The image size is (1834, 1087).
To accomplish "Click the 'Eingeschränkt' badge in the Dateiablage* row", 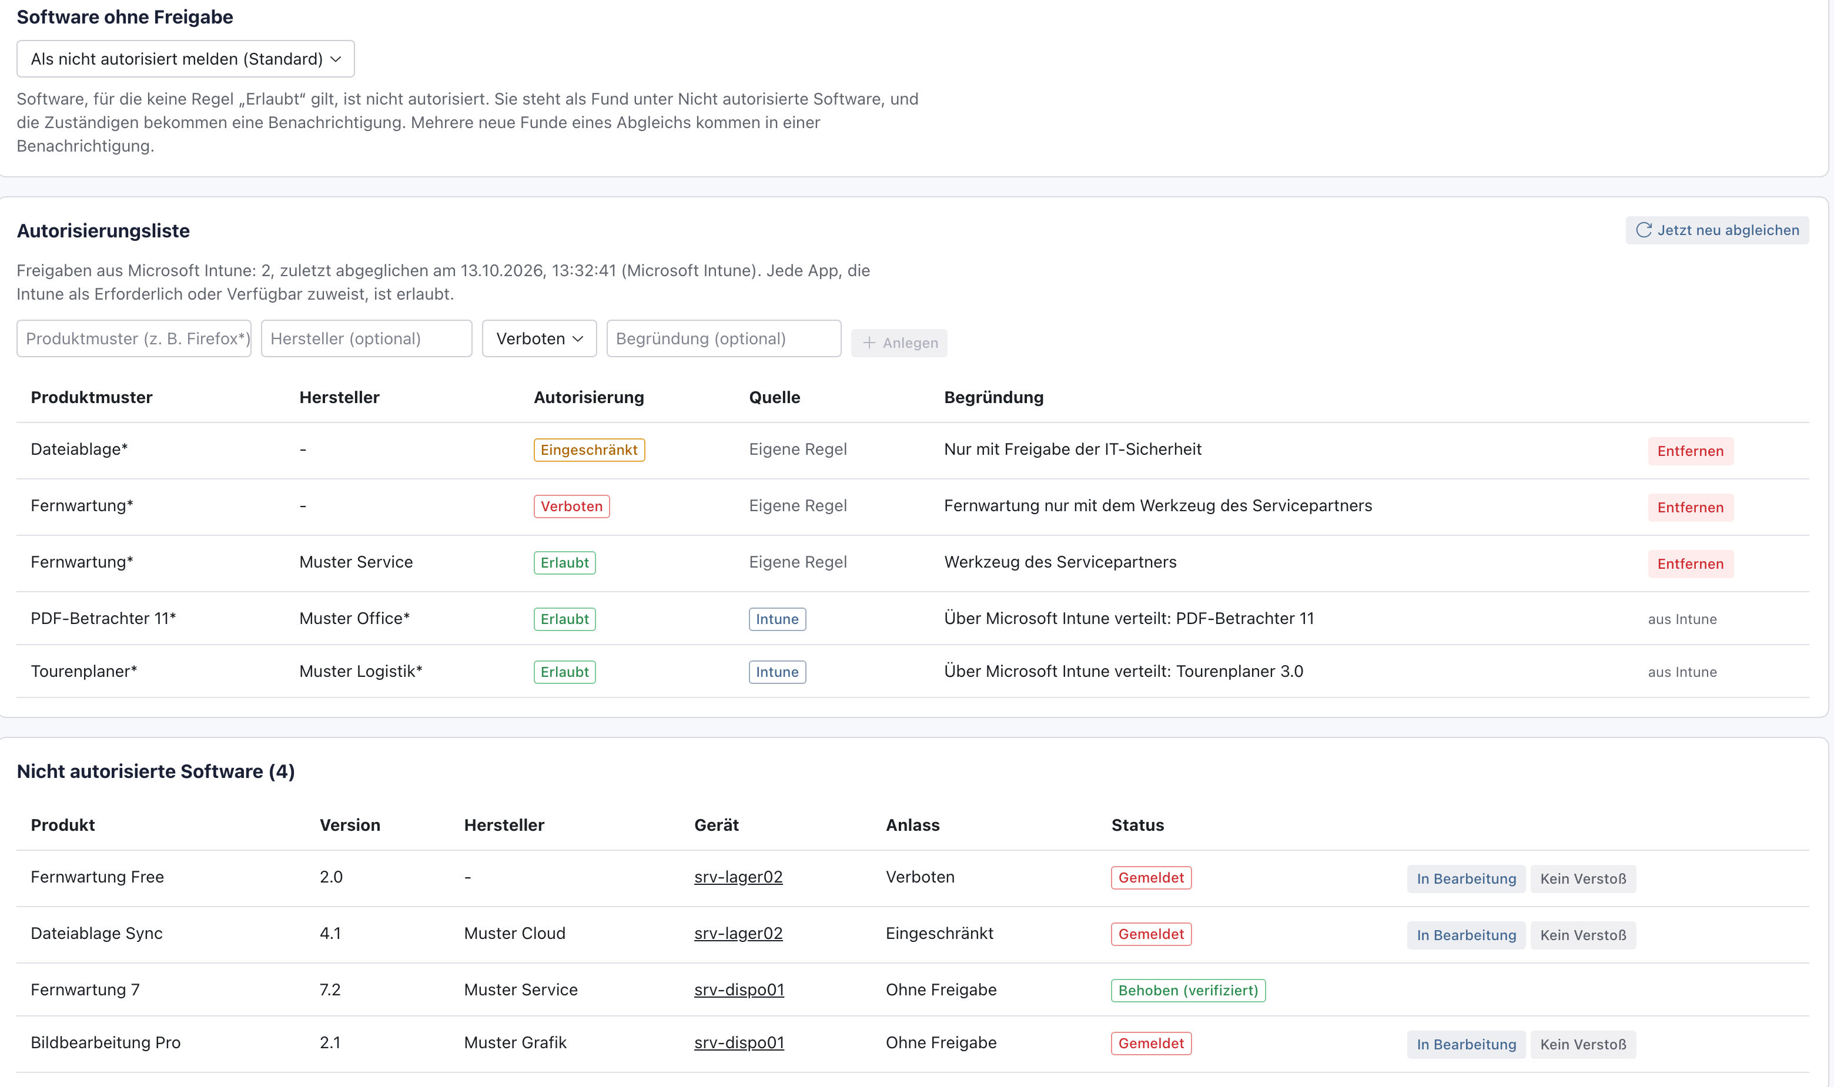I will pyautogui.click(x=589, y=449).
